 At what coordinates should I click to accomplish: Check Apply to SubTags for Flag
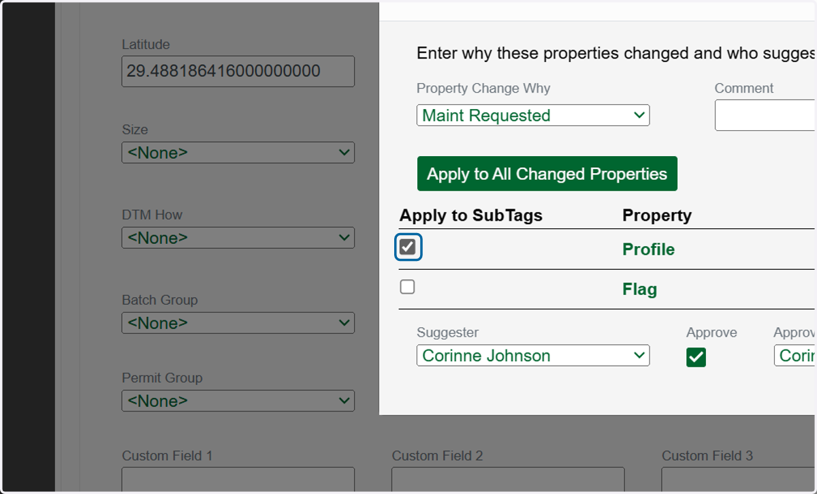pyautogui.click(x=407, y=287)
